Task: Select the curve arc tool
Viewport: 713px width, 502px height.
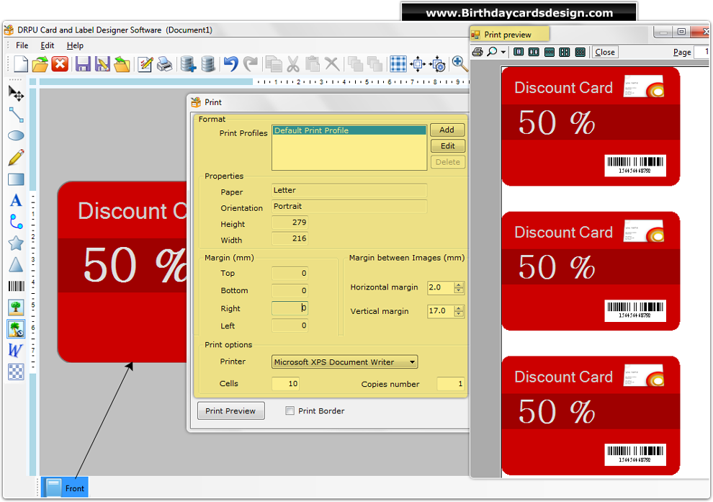Action: click(16, 221)
